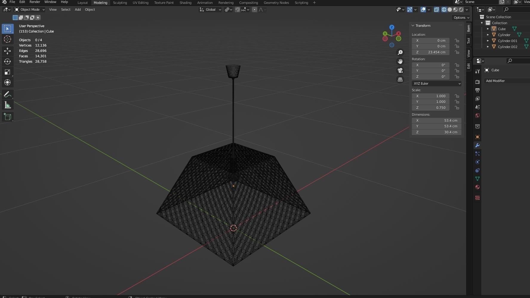Click the pan view hand icon

click(x=400, y=61)
